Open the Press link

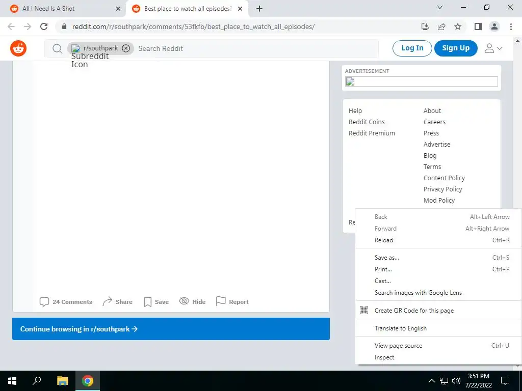[x=431, y=133]
